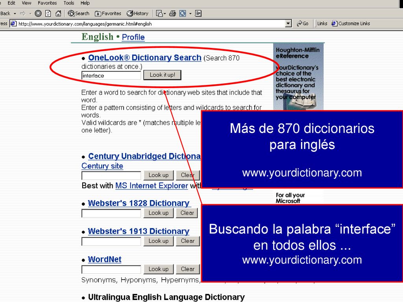Expand the Mail icon dropdown arrow
The image size is (403, 302).
165,13
